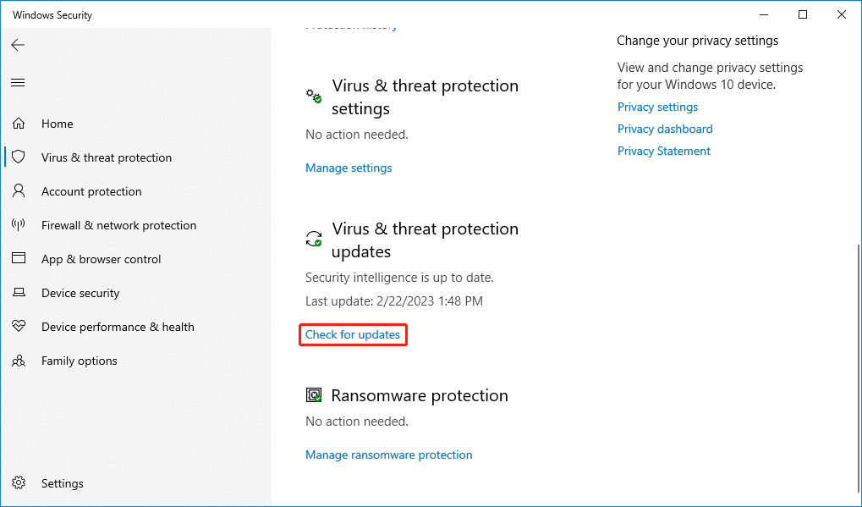Screen dimensions: 862x507
Task: Read the Privacy Statement link
Action: pyautogui.click(x=663, y=151)
